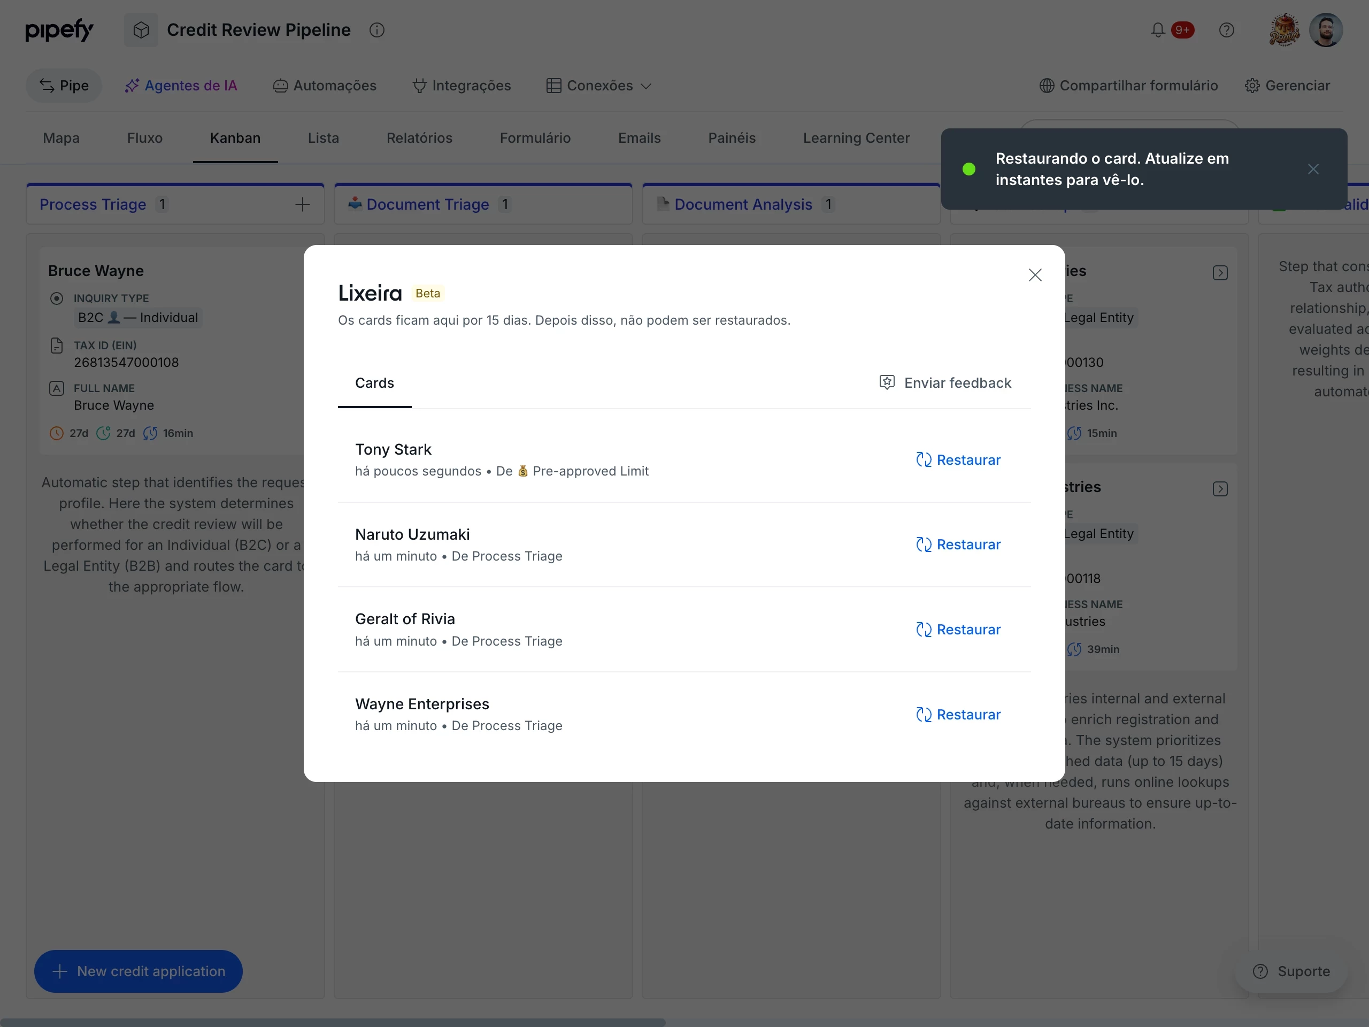Click Compartilhar formulário
This screenshot has width=1369, height=1027.
pyautogui.click(x=1128, y=86)
